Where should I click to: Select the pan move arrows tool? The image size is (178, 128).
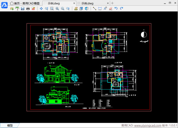coord(41,9)
